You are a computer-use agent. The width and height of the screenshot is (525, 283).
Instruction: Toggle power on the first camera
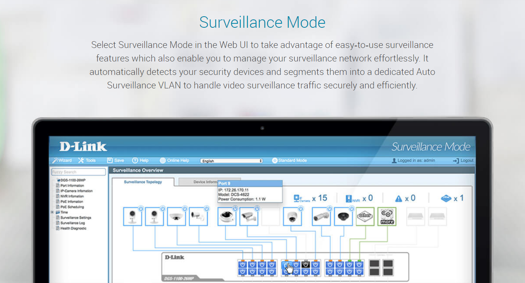pyautogui.click(x=141, y=208)
